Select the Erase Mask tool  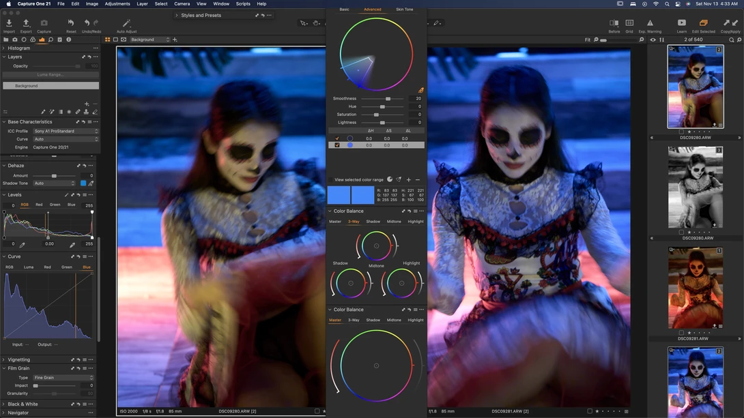click(95, 112)
